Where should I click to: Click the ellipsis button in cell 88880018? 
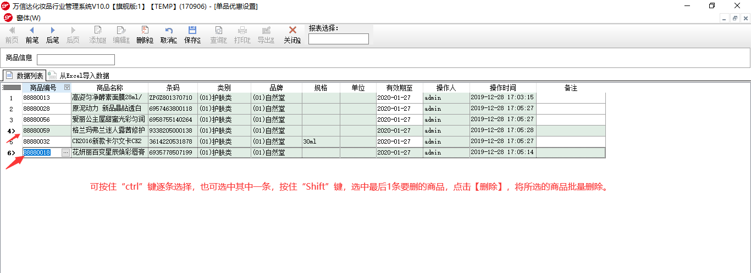pyautogui.click(x=66, y=152)
